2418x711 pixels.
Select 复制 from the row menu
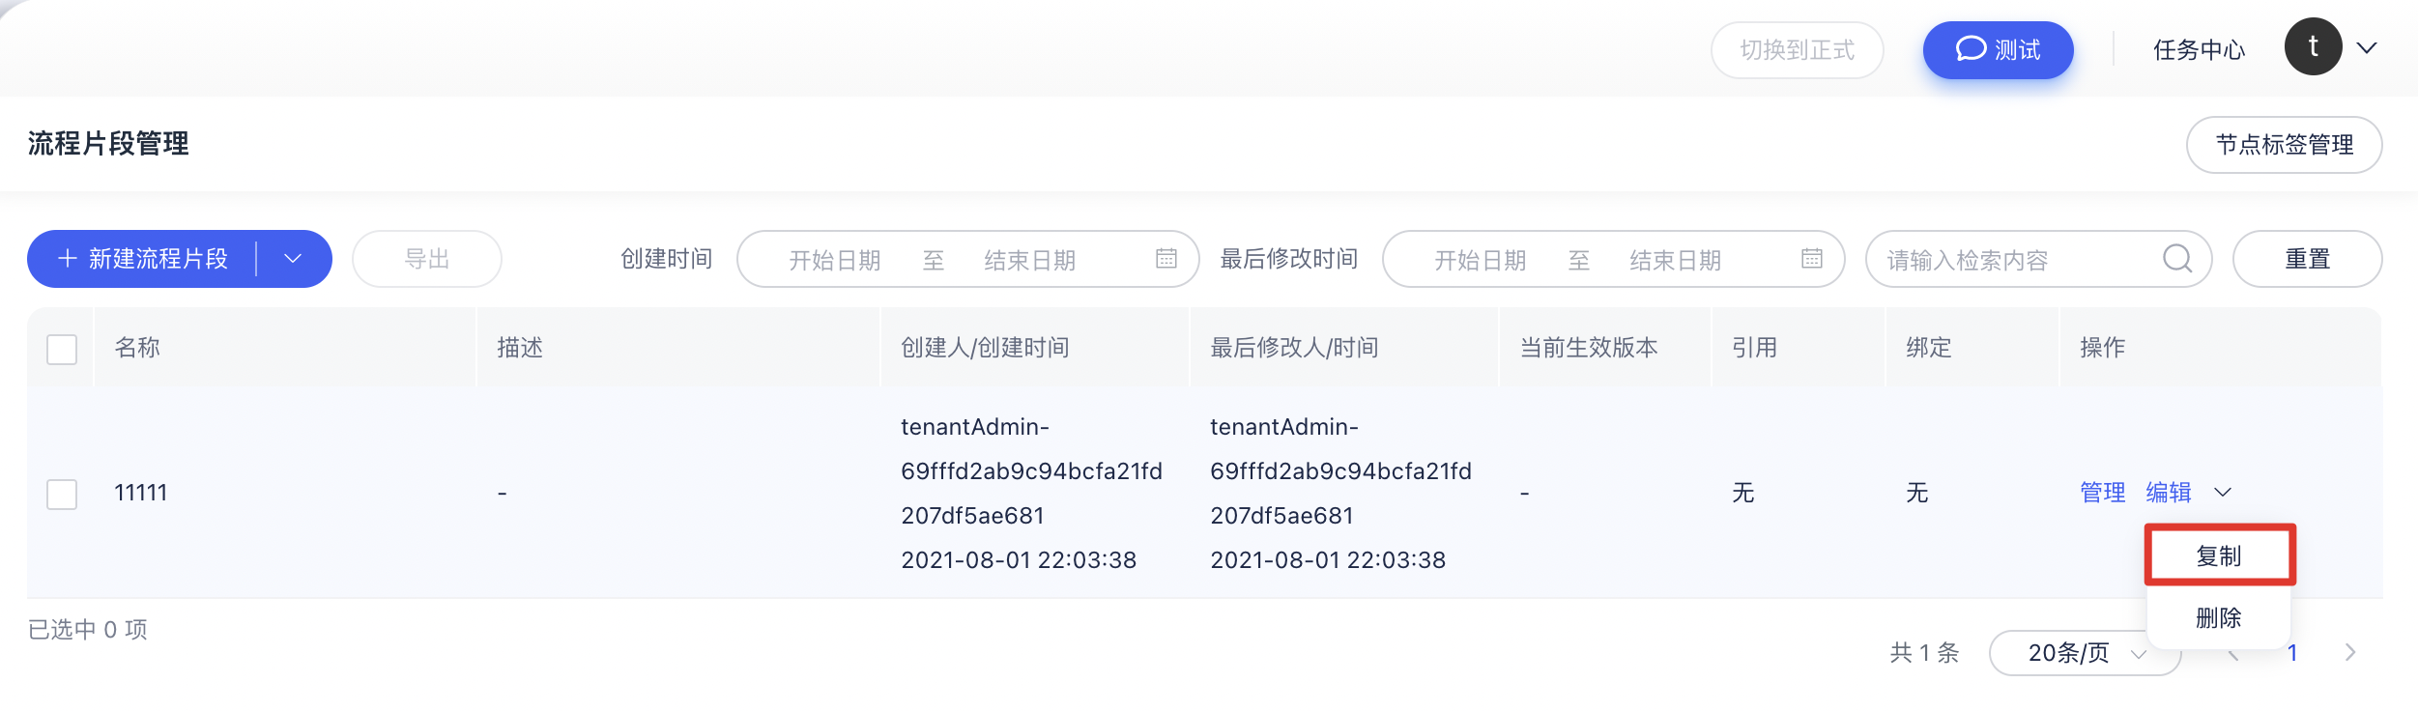click(2219, 555)
